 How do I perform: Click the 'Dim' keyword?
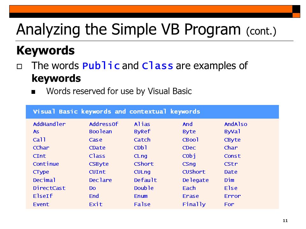tap(229, 180)
